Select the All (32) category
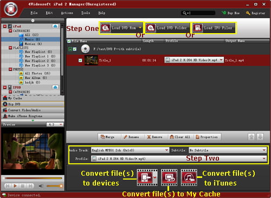The image size is (271, 198). coord(31,35)
